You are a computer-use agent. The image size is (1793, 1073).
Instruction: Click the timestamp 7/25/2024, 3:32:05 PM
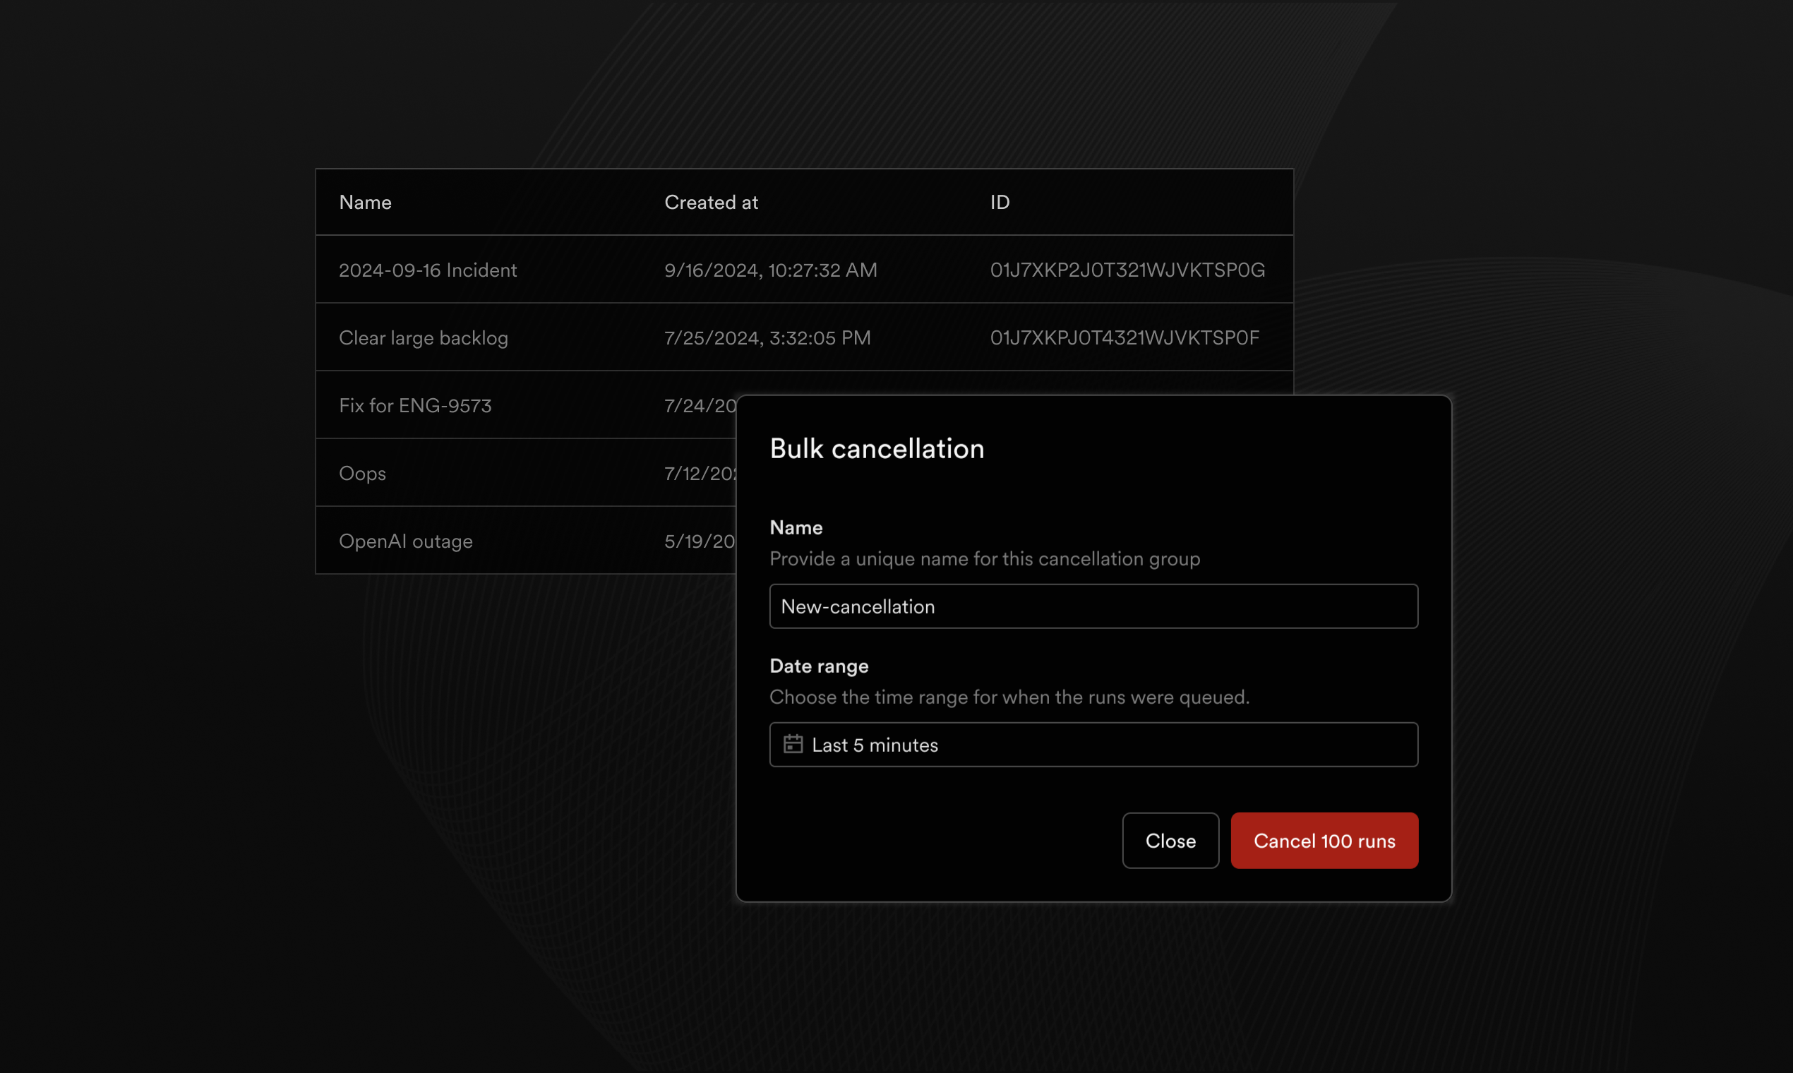tap(767, 337)
